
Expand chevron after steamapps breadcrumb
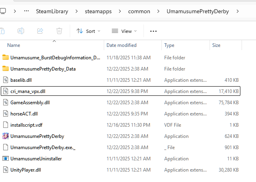pyautogui.click(x=120, y=11)
